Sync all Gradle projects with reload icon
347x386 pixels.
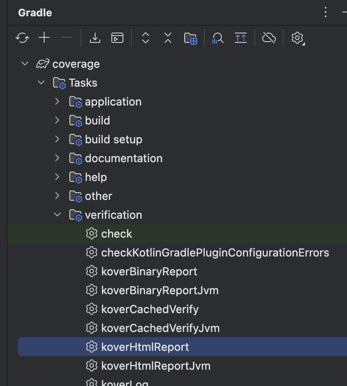click(x=22, y=38)
